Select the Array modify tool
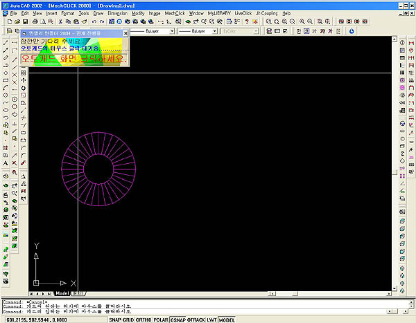 click(24, 73)
